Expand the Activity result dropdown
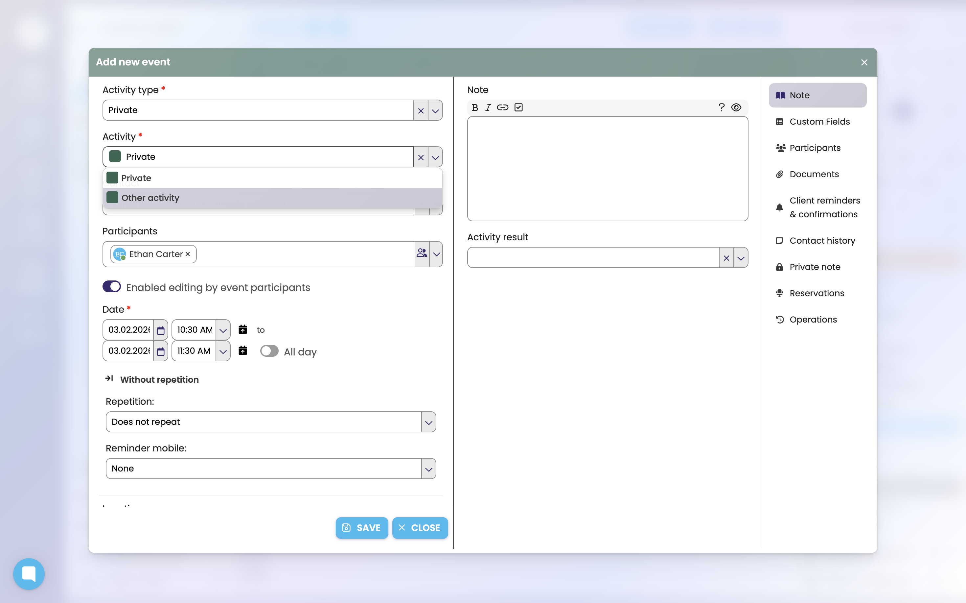 click(741, 258)
